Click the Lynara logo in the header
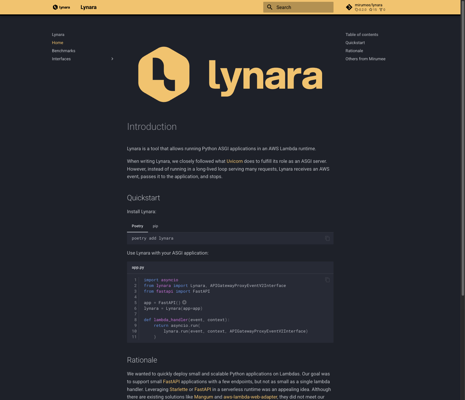Viewport: 465px width, 400px height. click(61, 7)
